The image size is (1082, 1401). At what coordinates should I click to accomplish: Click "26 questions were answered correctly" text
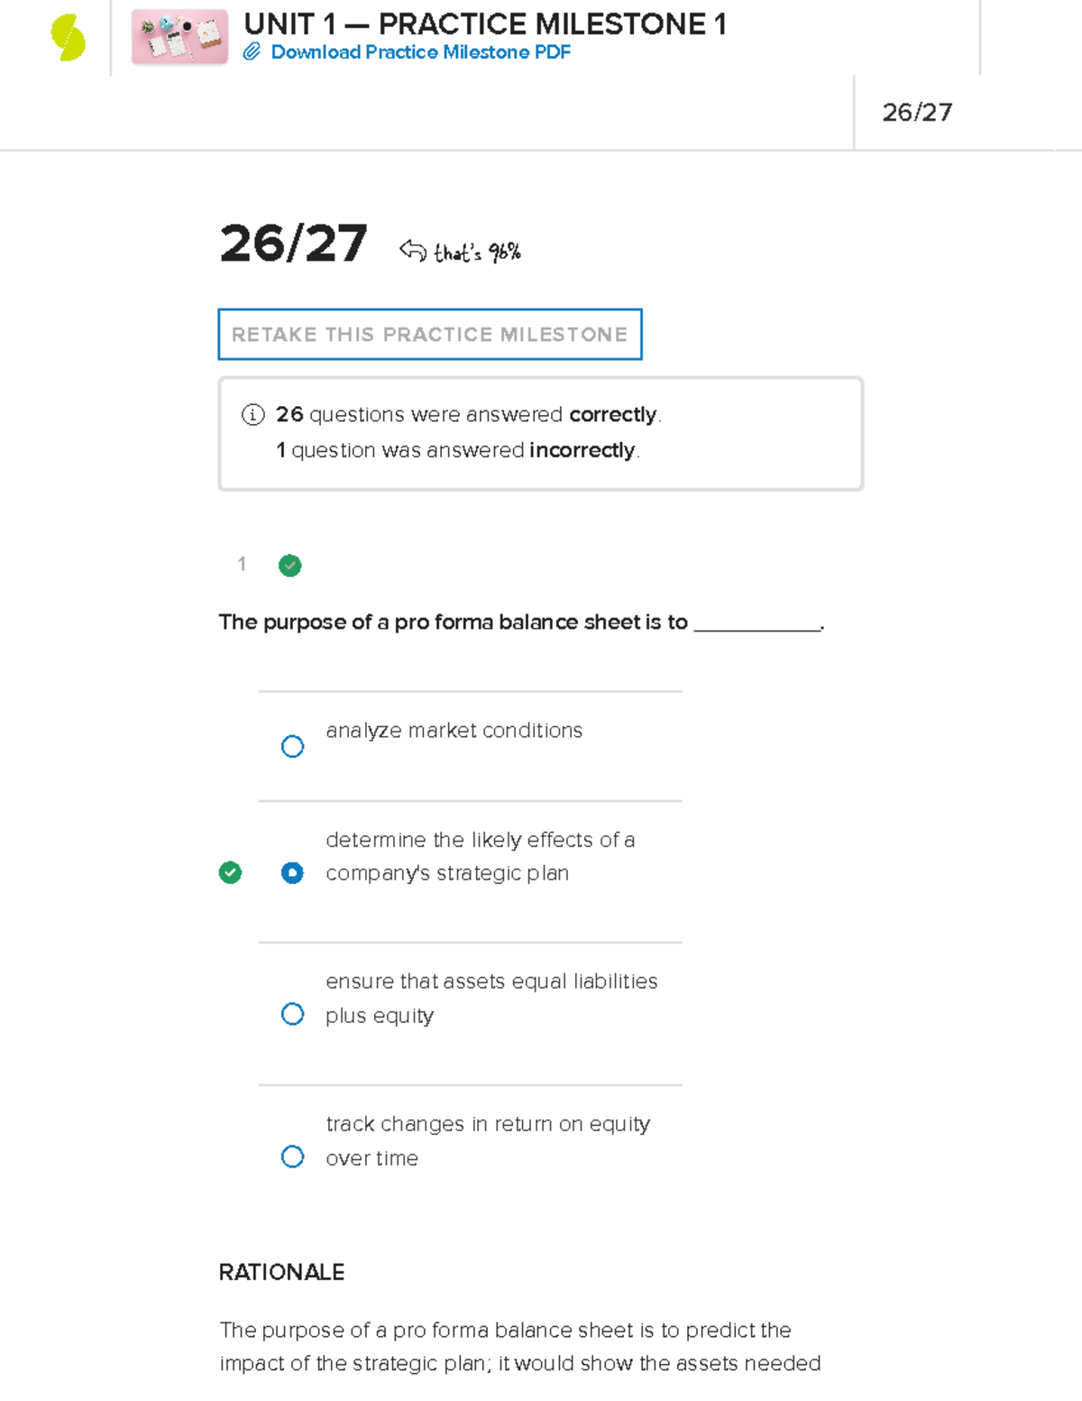469,415
